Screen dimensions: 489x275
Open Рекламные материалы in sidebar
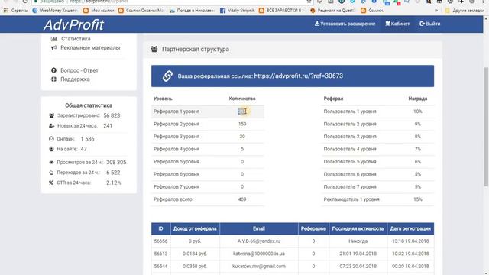(90, 47)
